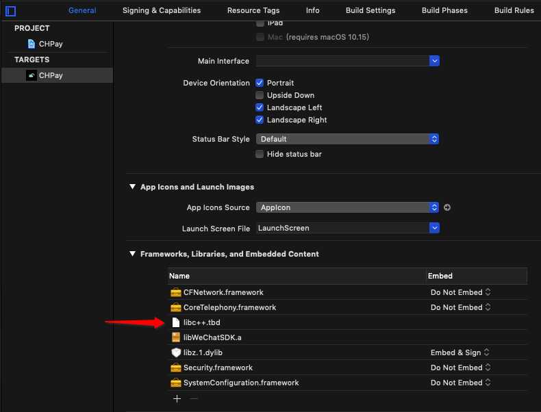Collapse App Icons and Launch Images section
This screenshot has width=541, height=412.
pos(132,187)
